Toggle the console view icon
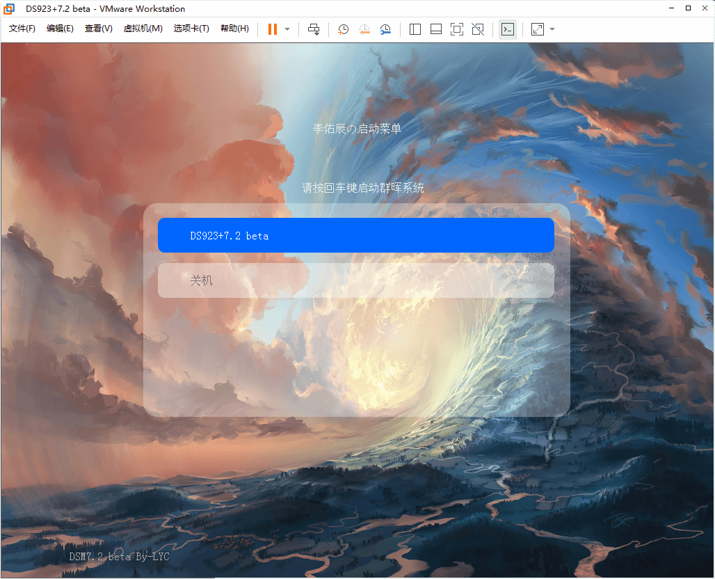 tap(508, 29)
